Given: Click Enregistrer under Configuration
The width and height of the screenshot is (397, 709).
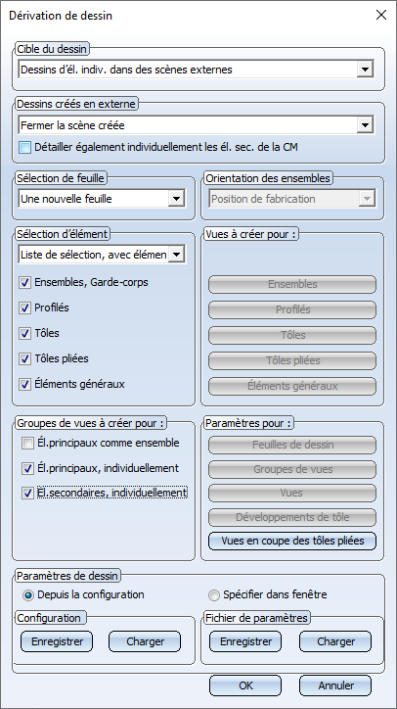Looking at the screenshot, I should pyautogui.click(x=57, y=641).
